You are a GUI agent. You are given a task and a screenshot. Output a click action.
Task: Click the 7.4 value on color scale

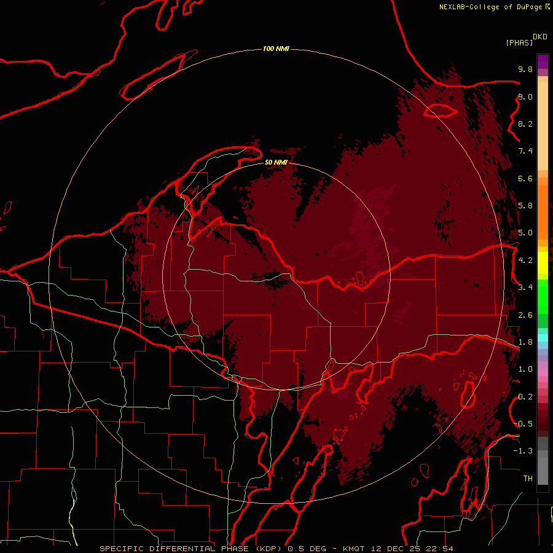(x=525, y=151)
